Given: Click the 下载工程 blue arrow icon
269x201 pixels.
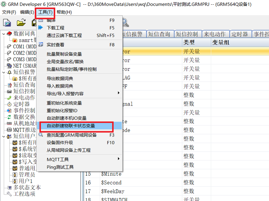Looking at the screenshot, I should (x=41, y=27).
